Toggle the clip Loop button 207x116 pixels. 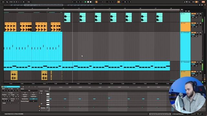pos(11,93)
